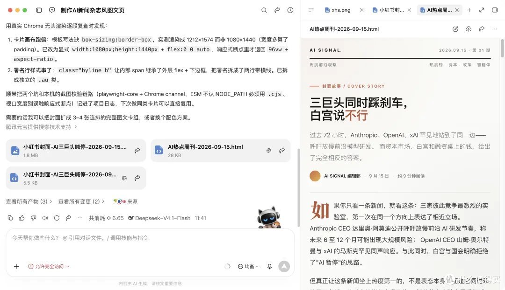Click the context usage ring indicator

pos(227,266)
